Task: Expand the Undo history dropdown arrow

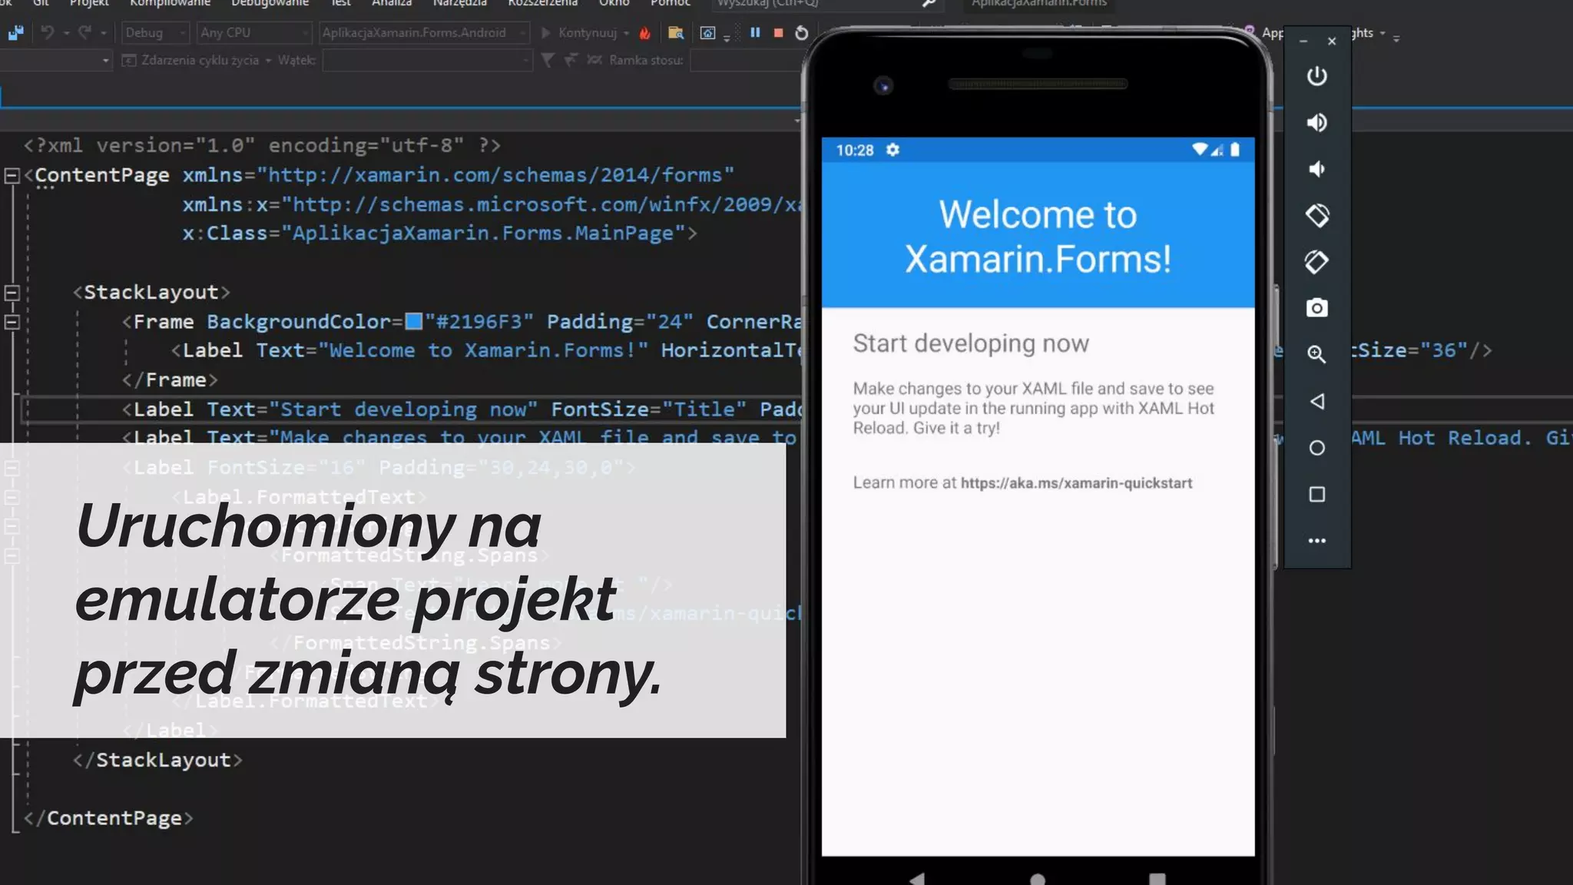Action: coord(66,33)
